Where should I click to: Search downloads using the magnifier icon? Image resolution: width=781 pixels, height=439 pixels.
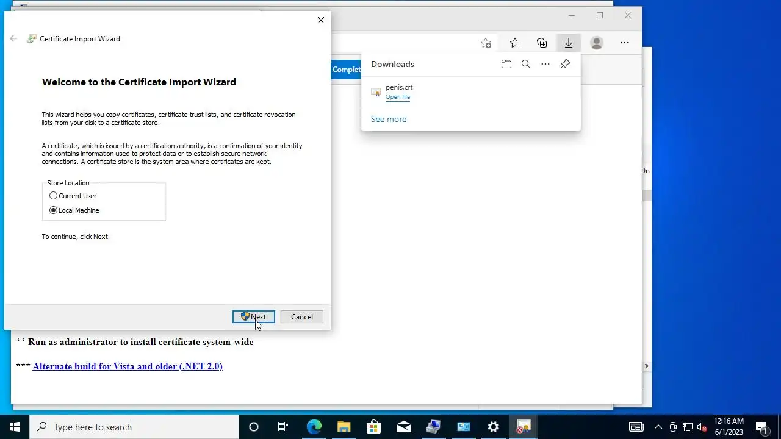pos(526,64)
